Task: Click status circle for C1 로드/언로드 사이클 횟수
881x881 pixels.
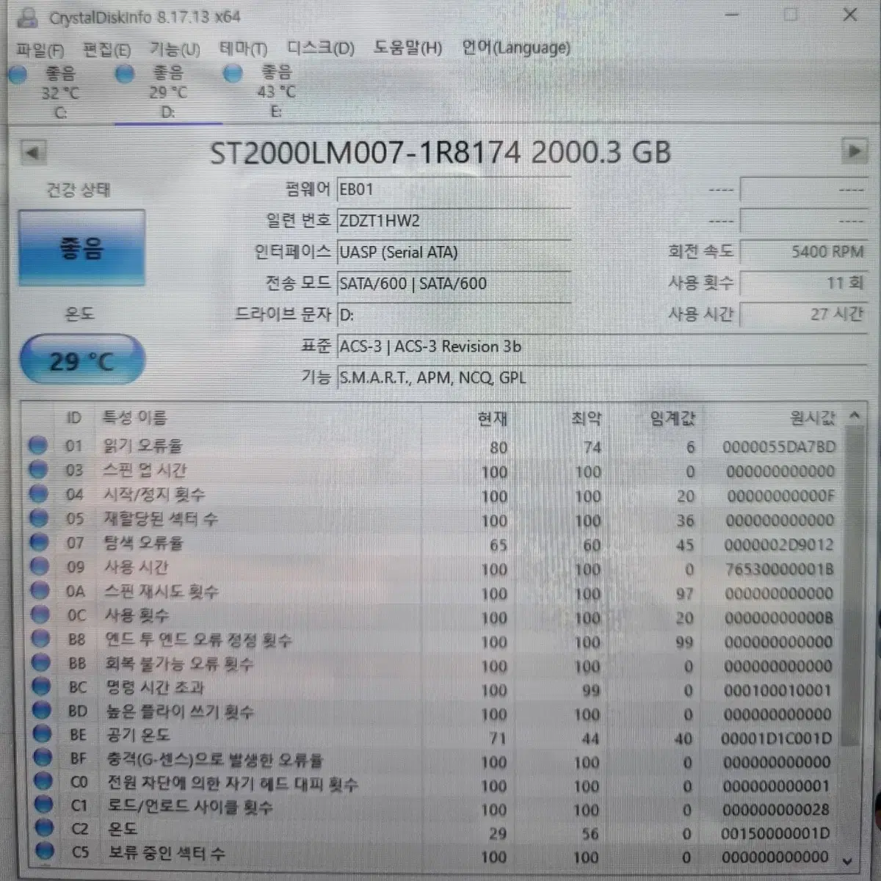Action: click(45, 805)
